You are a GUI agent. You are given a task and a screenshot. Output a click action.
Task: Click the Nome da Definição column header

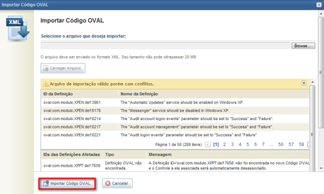coord(214,94)
